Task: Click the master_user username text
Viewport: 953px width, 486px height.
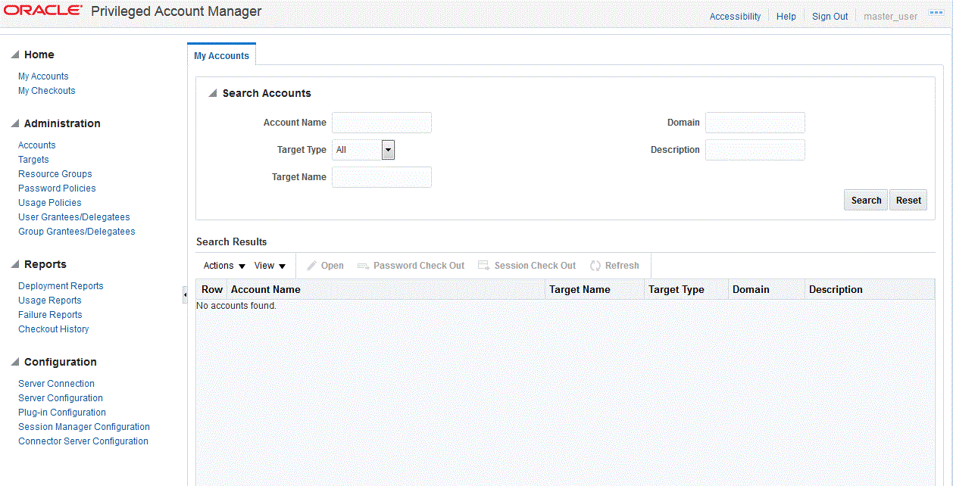Action: pyautogui.click(x=891, y=17)
